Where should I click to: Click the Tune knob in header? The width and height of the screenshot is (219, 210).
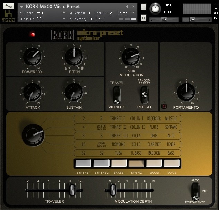pos(156,8)
